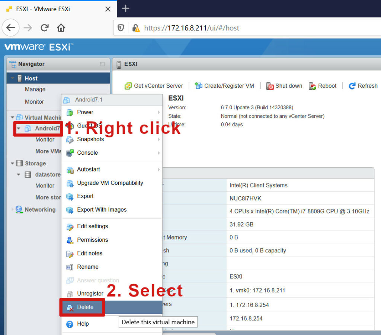Click the Reboot icon
The height and width of the screenshot is (335, 381).
coord(313,86)
